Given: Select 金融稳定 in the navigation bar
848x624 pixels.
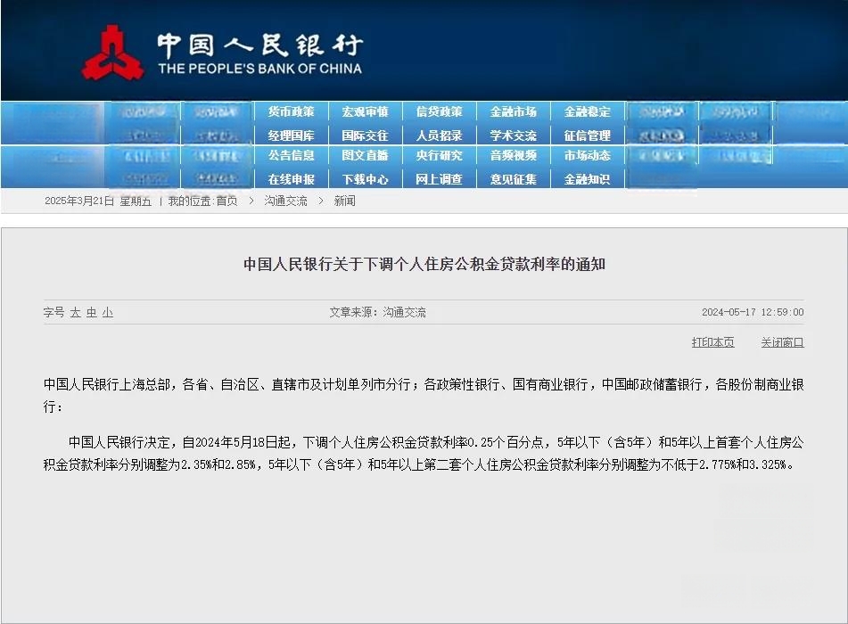Looking at the screenshot, I should (588, 111).
